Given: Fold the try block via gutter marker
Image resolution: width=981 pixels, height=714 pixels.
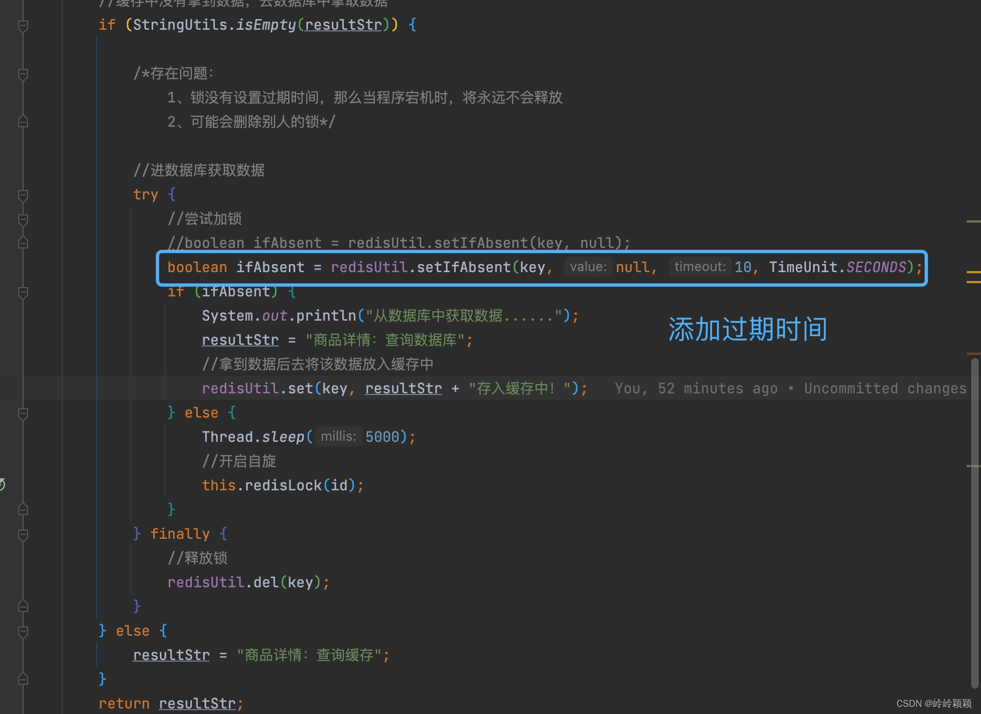Looking at the screenshot, I should click(23, 195).
